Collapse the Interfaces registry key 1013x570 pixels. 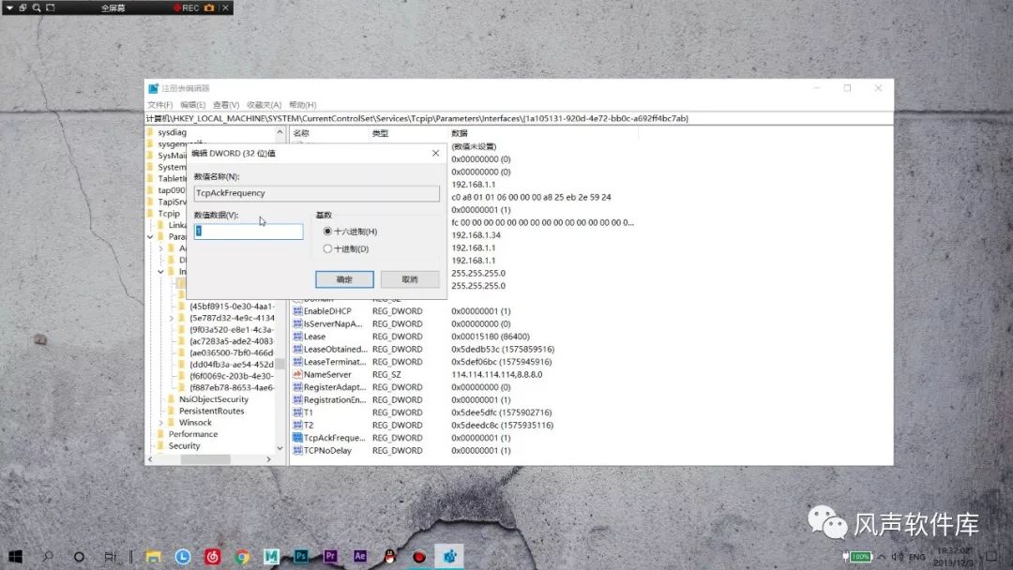pyautogui.click(x=159, y=272)
